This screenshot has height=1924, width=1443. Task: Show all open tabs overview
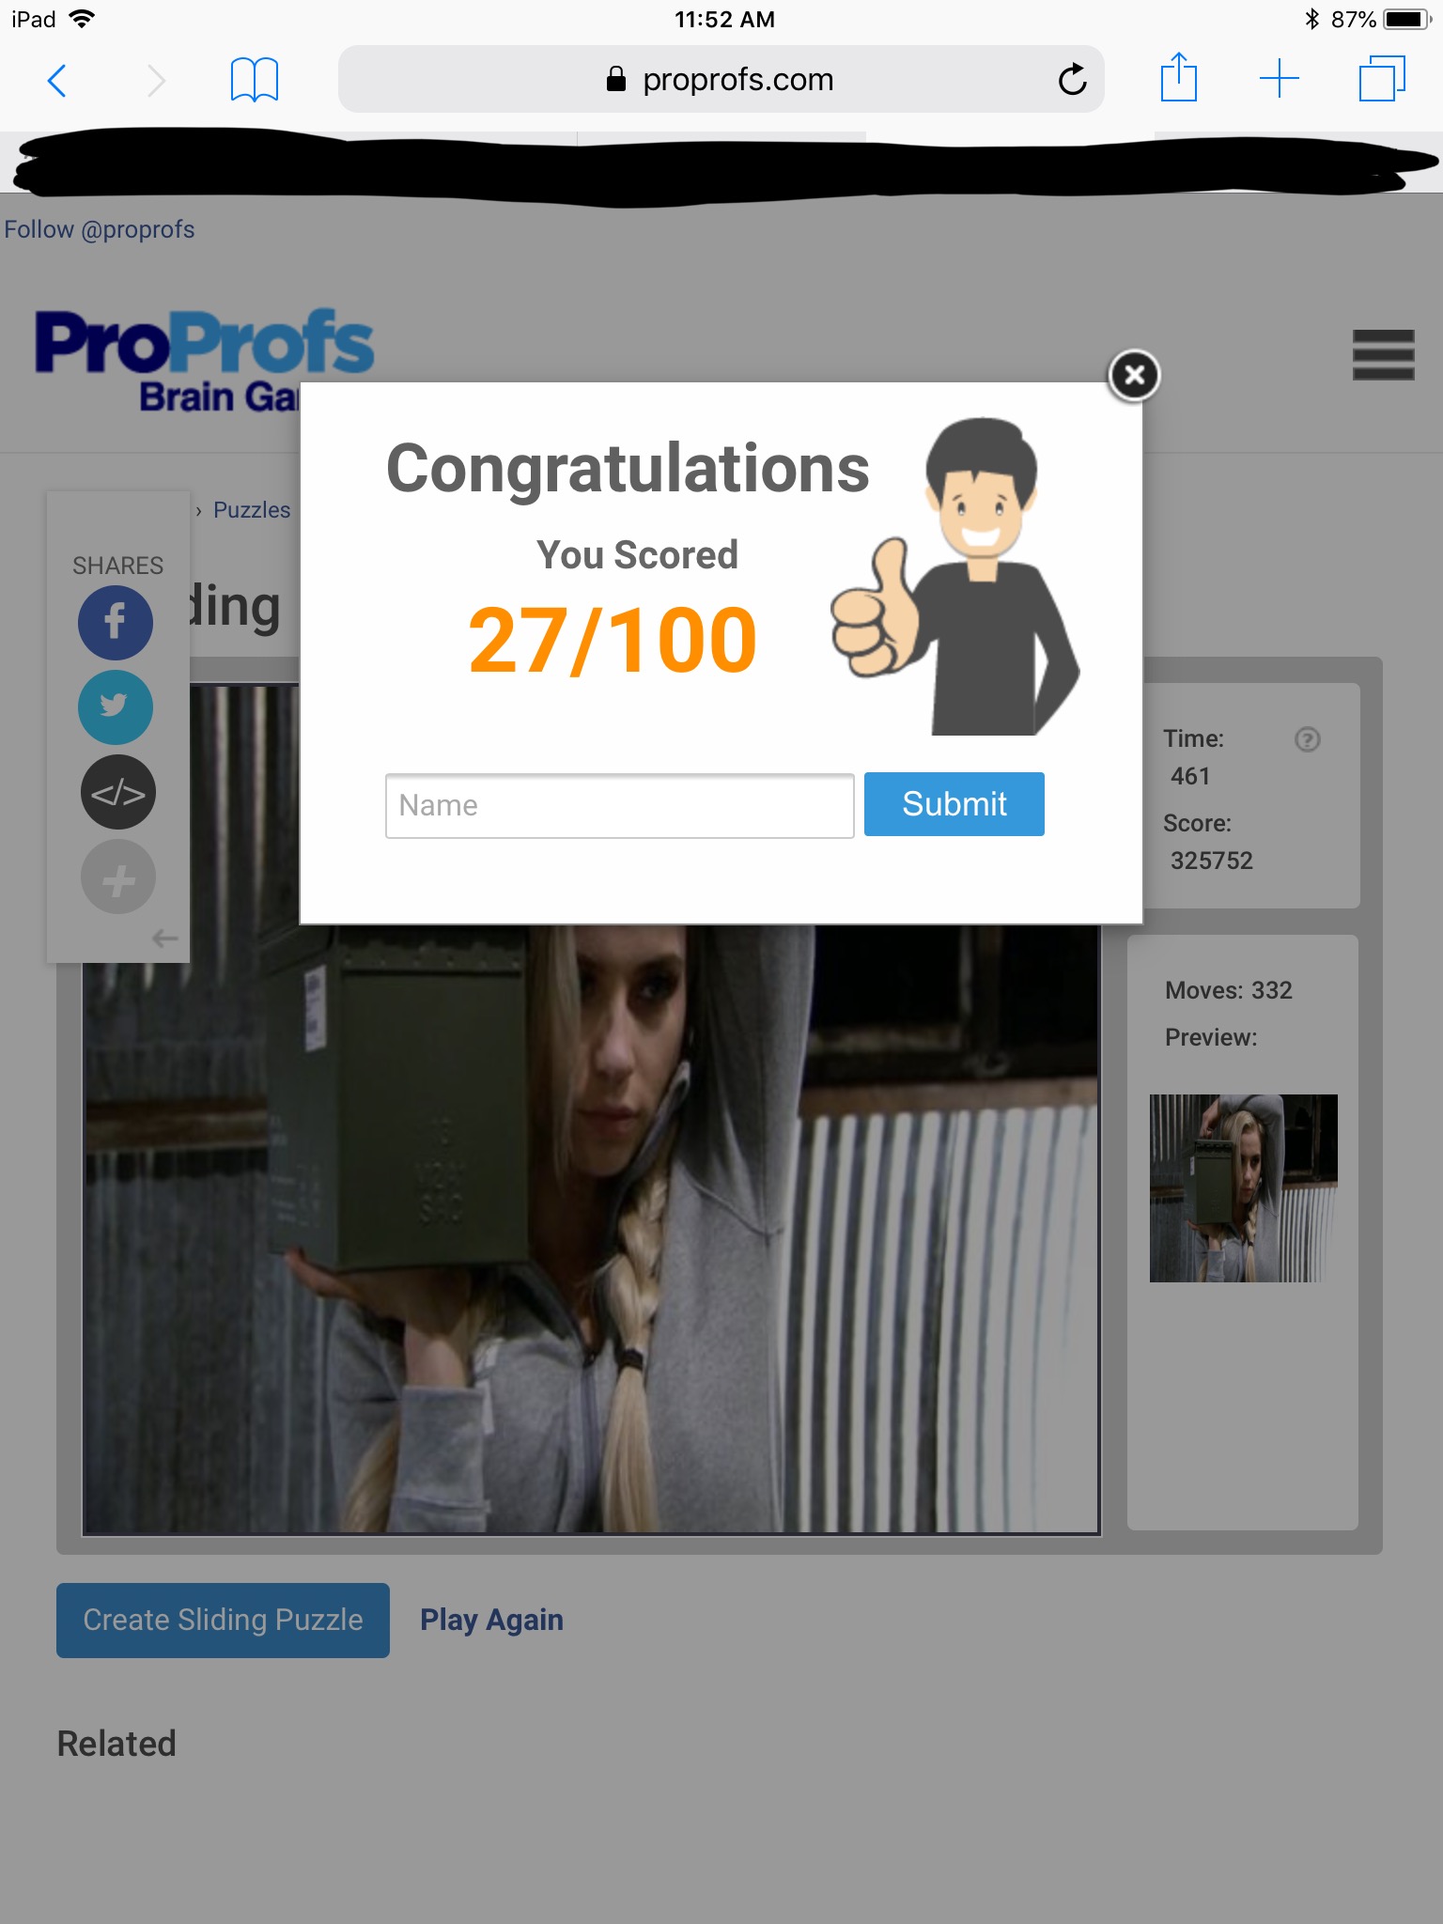[x=1382, y=79]
